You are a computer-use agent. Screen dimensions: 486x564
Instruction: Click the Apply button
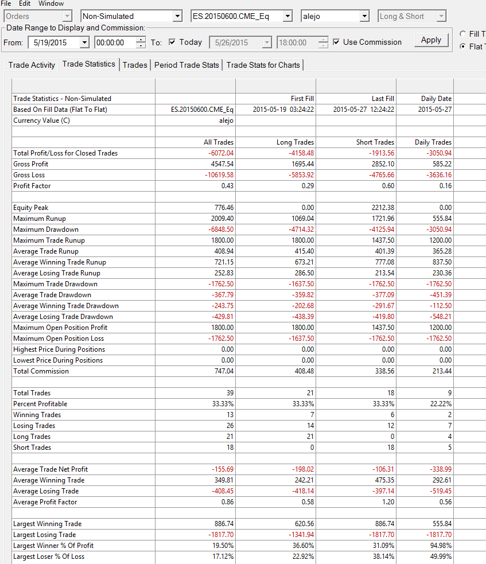pos(431,40)
